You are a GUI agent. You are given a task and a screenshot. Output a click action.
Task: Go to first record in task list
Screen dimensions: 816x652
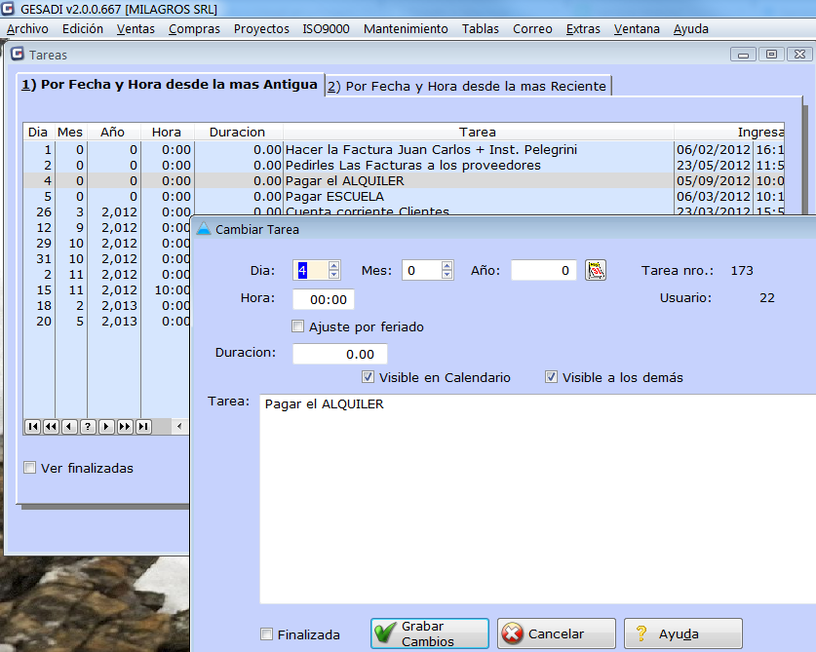coord(32,427)
